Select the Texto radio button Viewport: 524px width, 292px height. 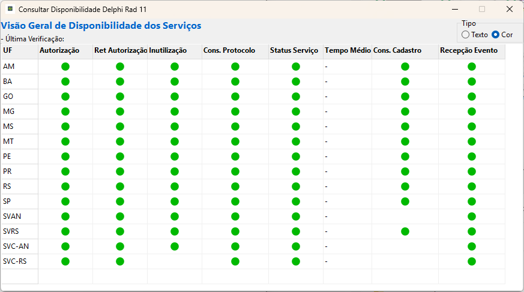(466, 35)
